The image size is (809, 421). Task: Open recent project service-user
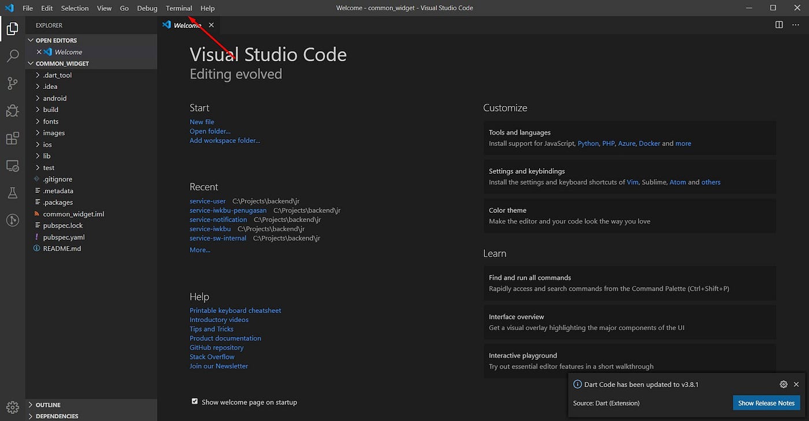(x=207, y=201)
